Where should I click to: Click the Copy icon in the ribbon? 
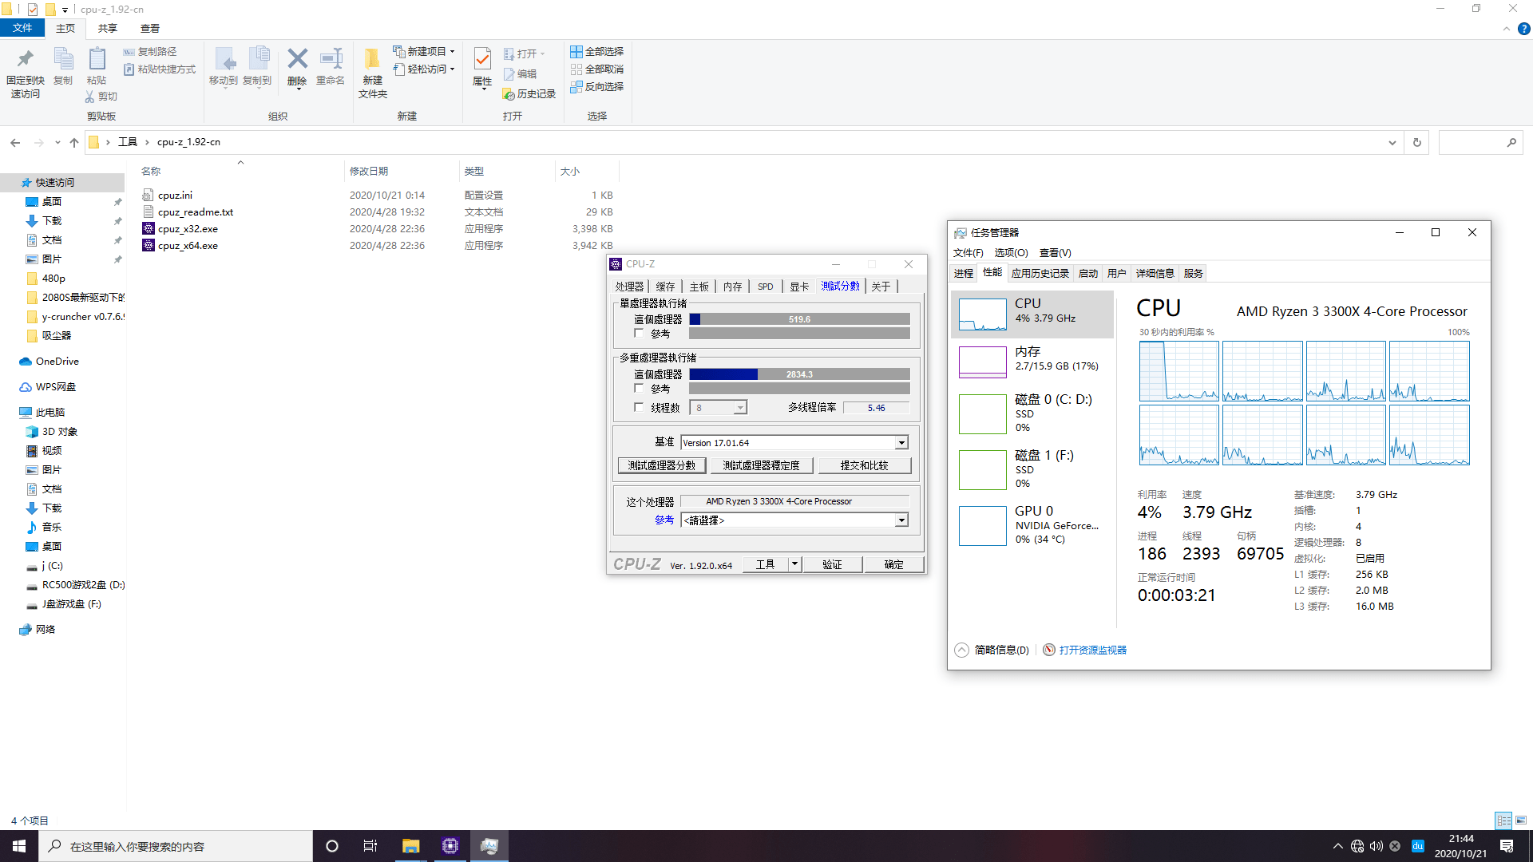click(x=63, y=59)
